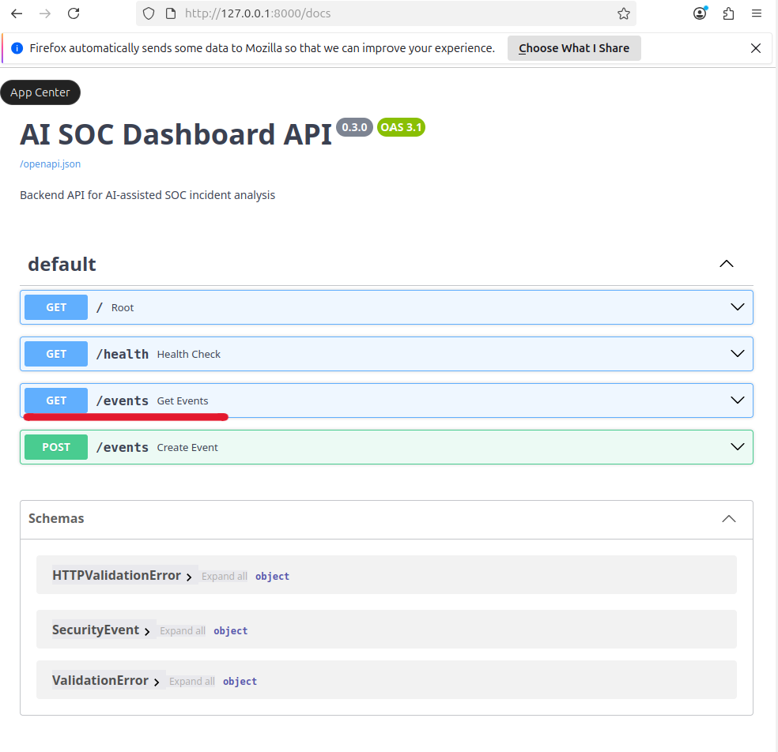778x752 pixels.
Task: Click the GET badge for Get Events
Action: coord(56,400)
